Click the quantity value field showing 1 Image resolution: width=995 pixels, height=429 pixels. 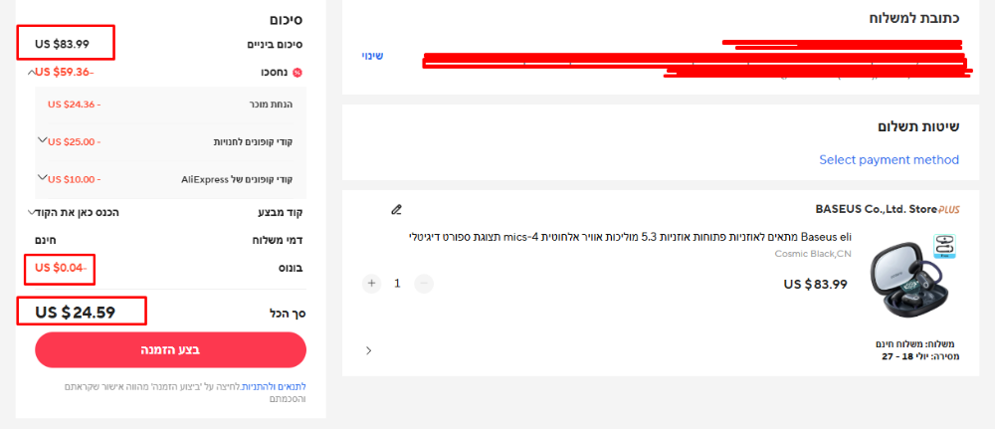(398, 284)
